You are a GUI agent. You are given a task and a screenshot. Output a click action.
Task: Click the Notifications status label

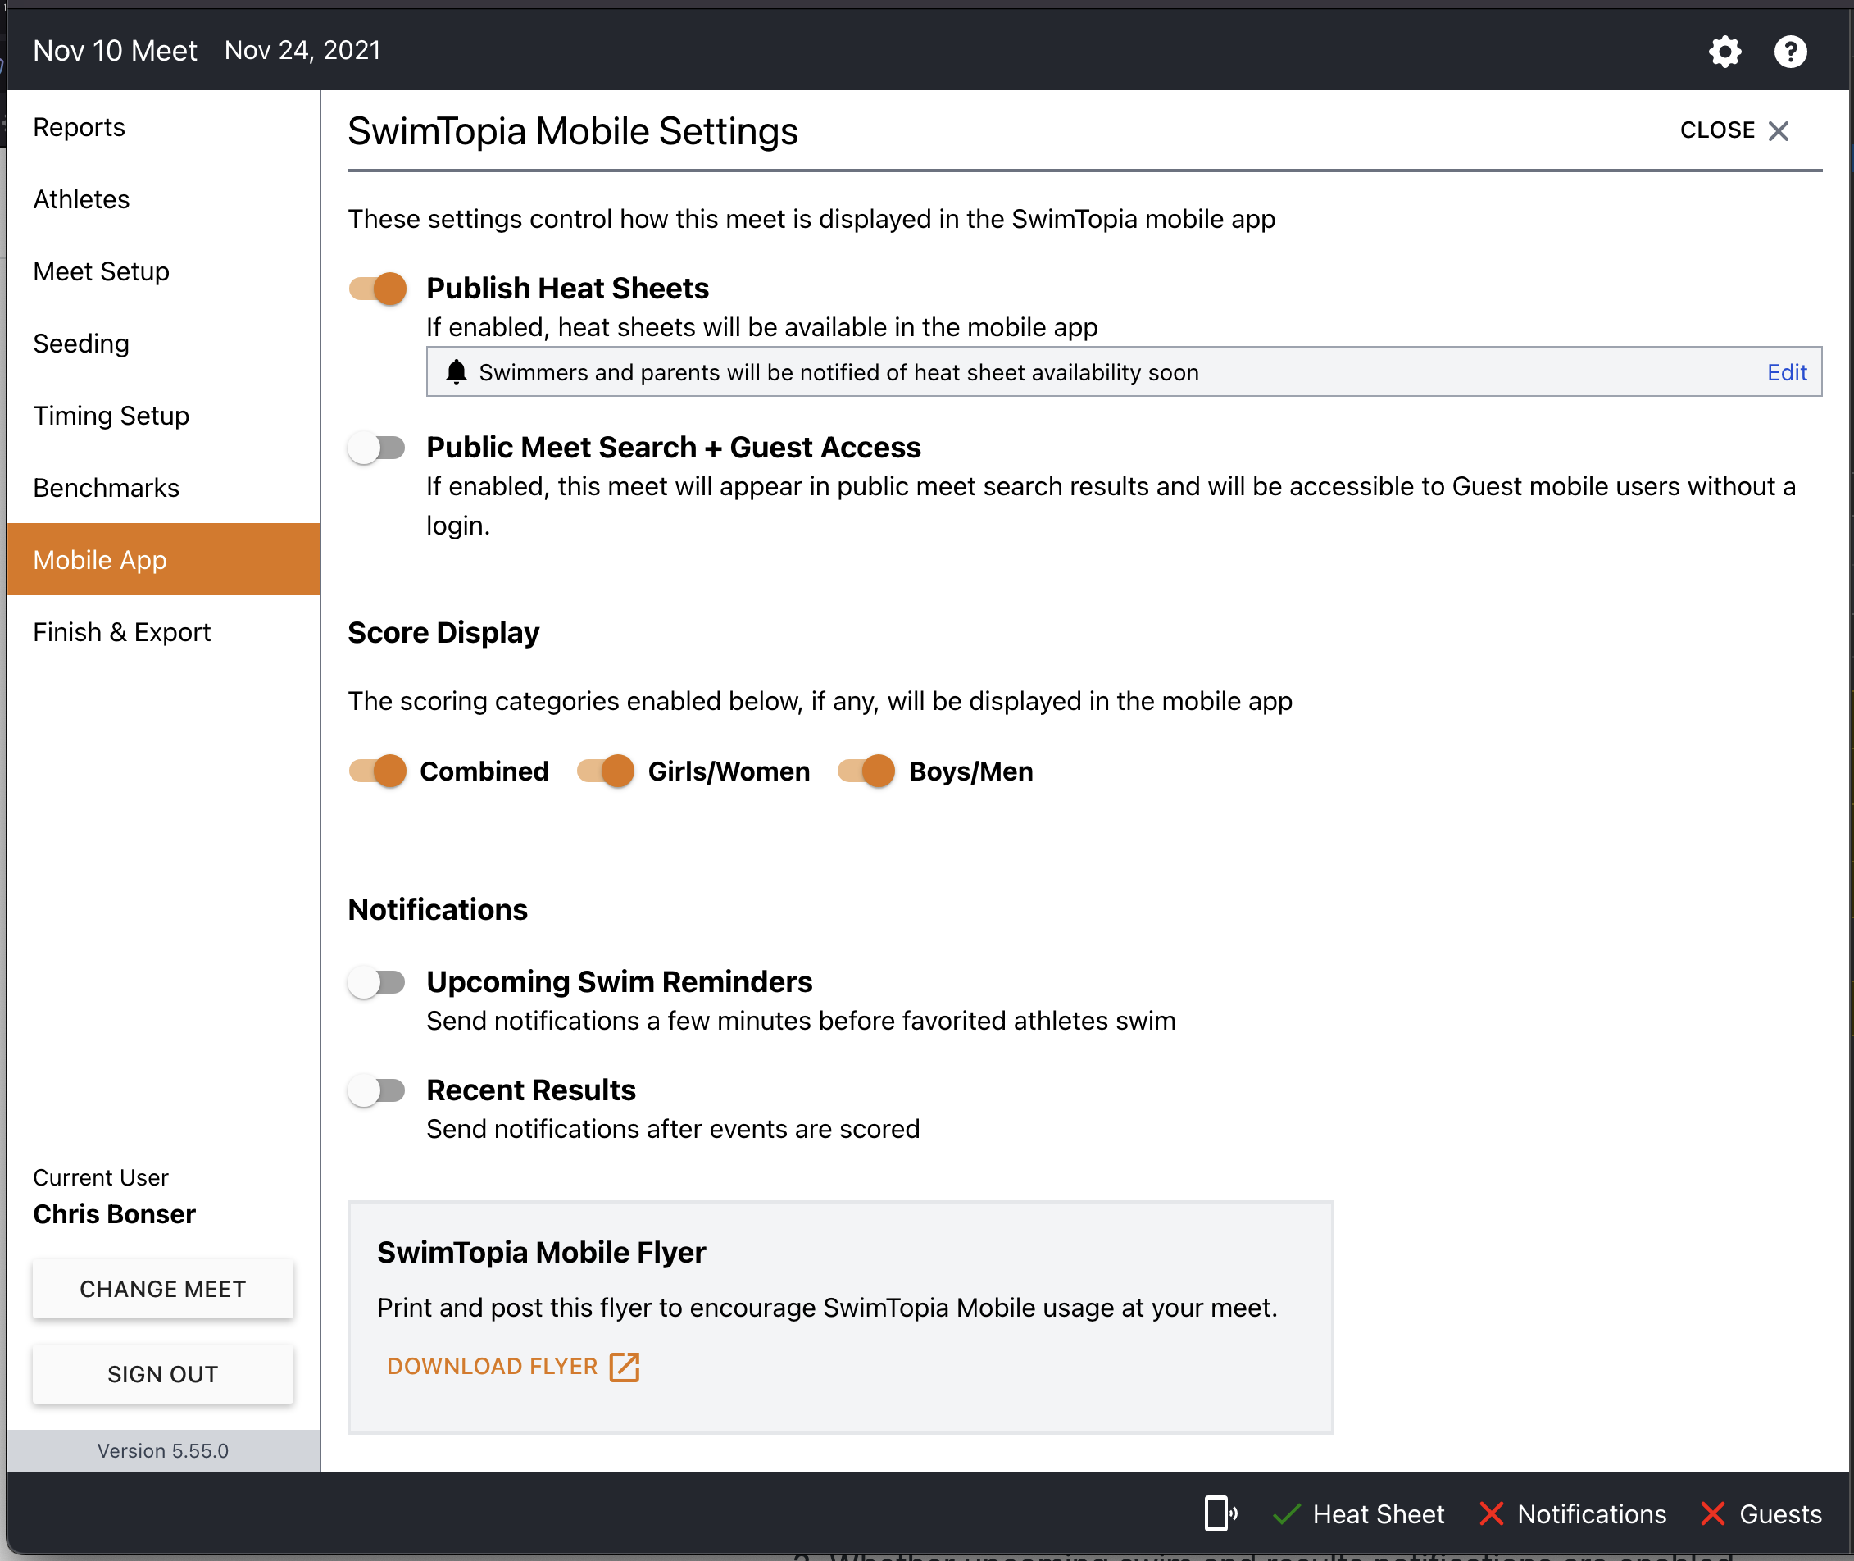1591,1514
